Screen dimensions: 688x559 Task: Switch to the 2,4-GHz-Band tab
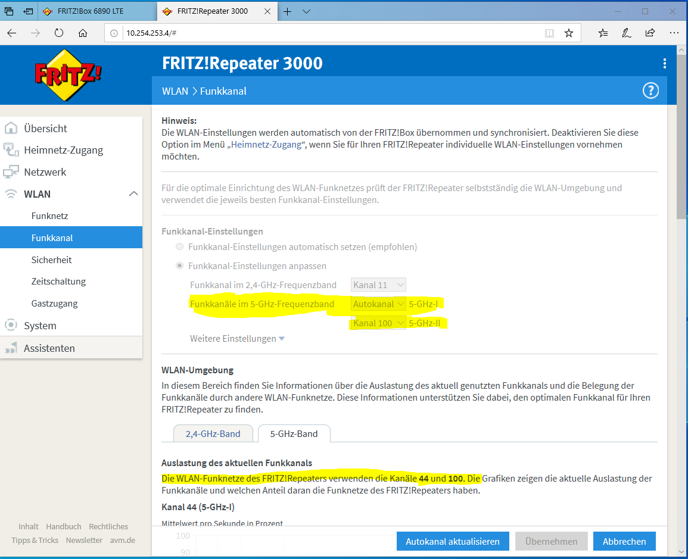tap(213, 433)
